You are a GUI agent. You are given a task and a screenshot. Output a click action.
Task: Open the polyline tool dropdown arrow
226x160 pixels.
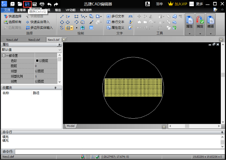tap(86, 17)
